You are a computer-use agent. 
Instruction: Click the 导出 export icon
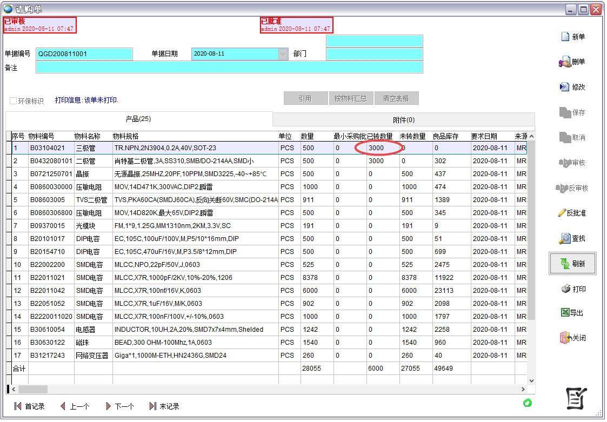pos(565,313)
